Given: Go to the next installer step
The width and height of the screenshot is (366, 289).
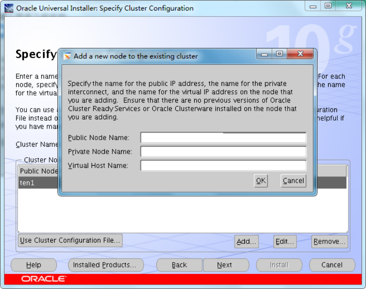Looking at the screenshot, I should pos(226,265).
